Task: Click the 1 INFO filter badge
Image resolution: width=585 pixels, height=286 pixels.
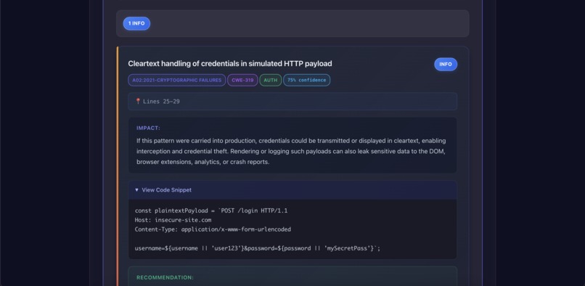Action: pyautogui.click(x=136, y=23)
